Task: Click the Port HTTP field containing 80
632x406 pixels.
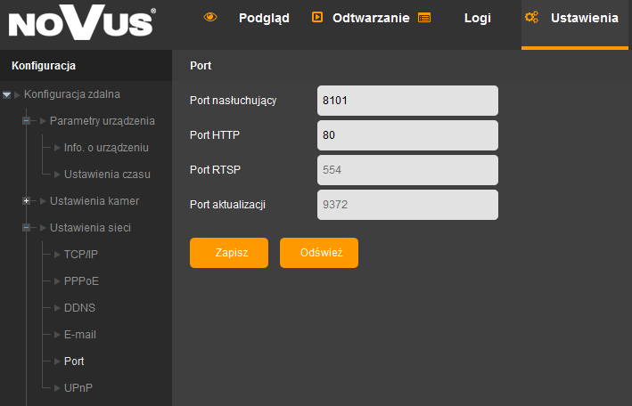Action: point(407,135)
